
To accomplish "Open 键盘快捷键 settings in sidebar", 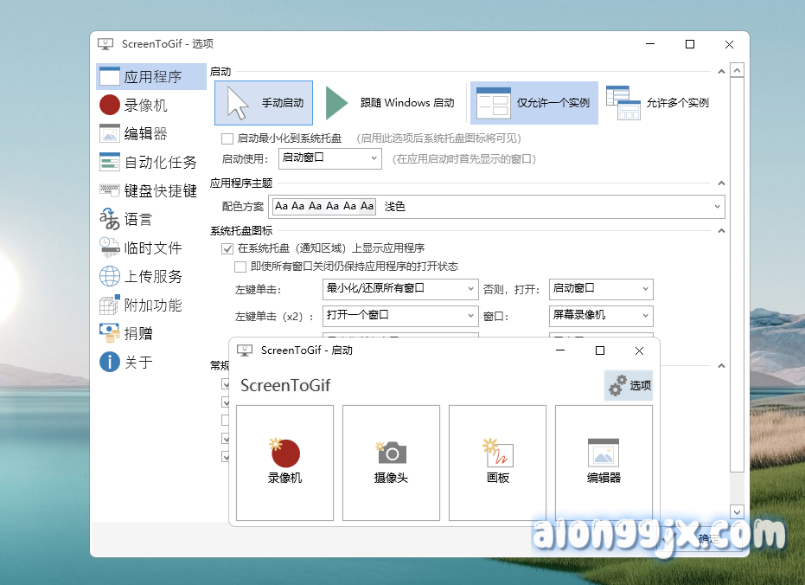I will coord(160,191).
